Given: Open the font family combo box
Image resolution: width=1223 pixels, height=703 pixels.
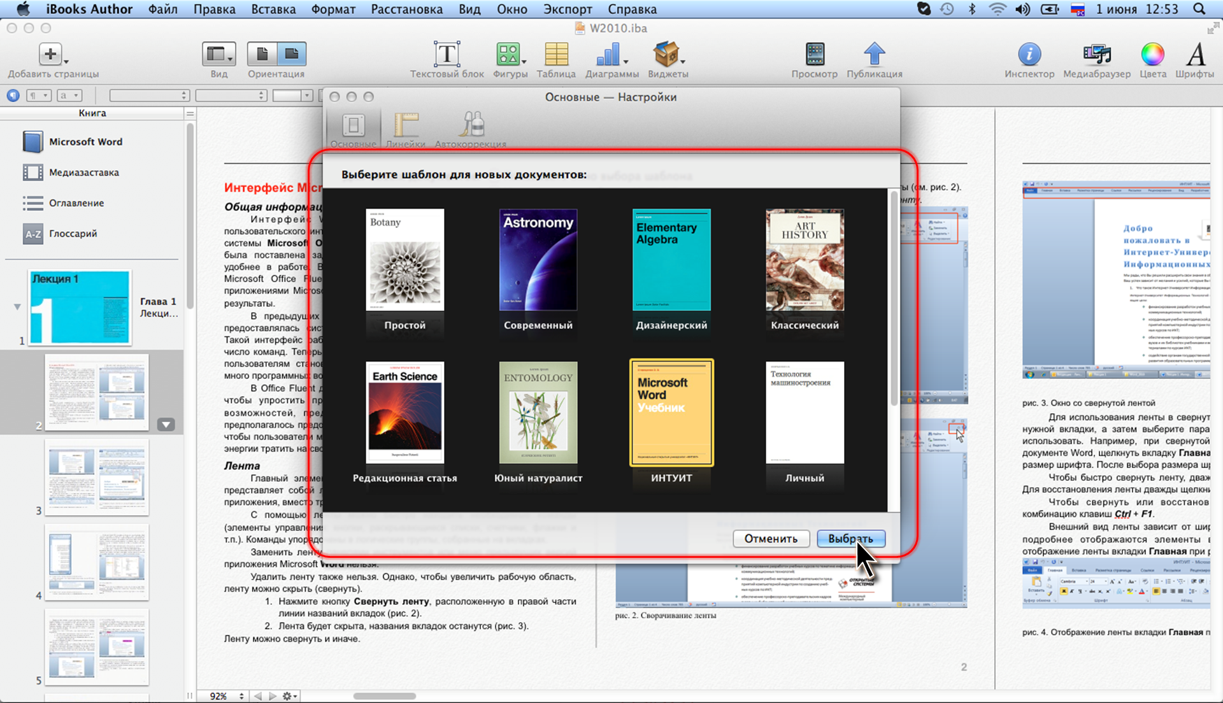Looking at the screenshot, I should [x=150, y=96].
